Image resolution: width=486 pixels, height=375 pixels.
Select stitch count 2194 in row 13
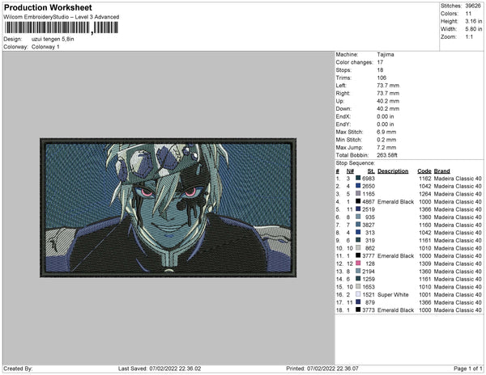(369, 271)
